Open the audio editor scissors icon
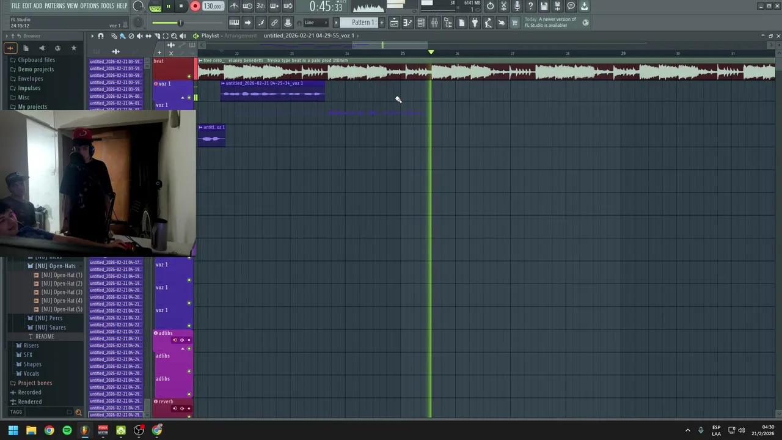Screen dimensions: 782x440 pyautogui.click(x=504, y=6)
